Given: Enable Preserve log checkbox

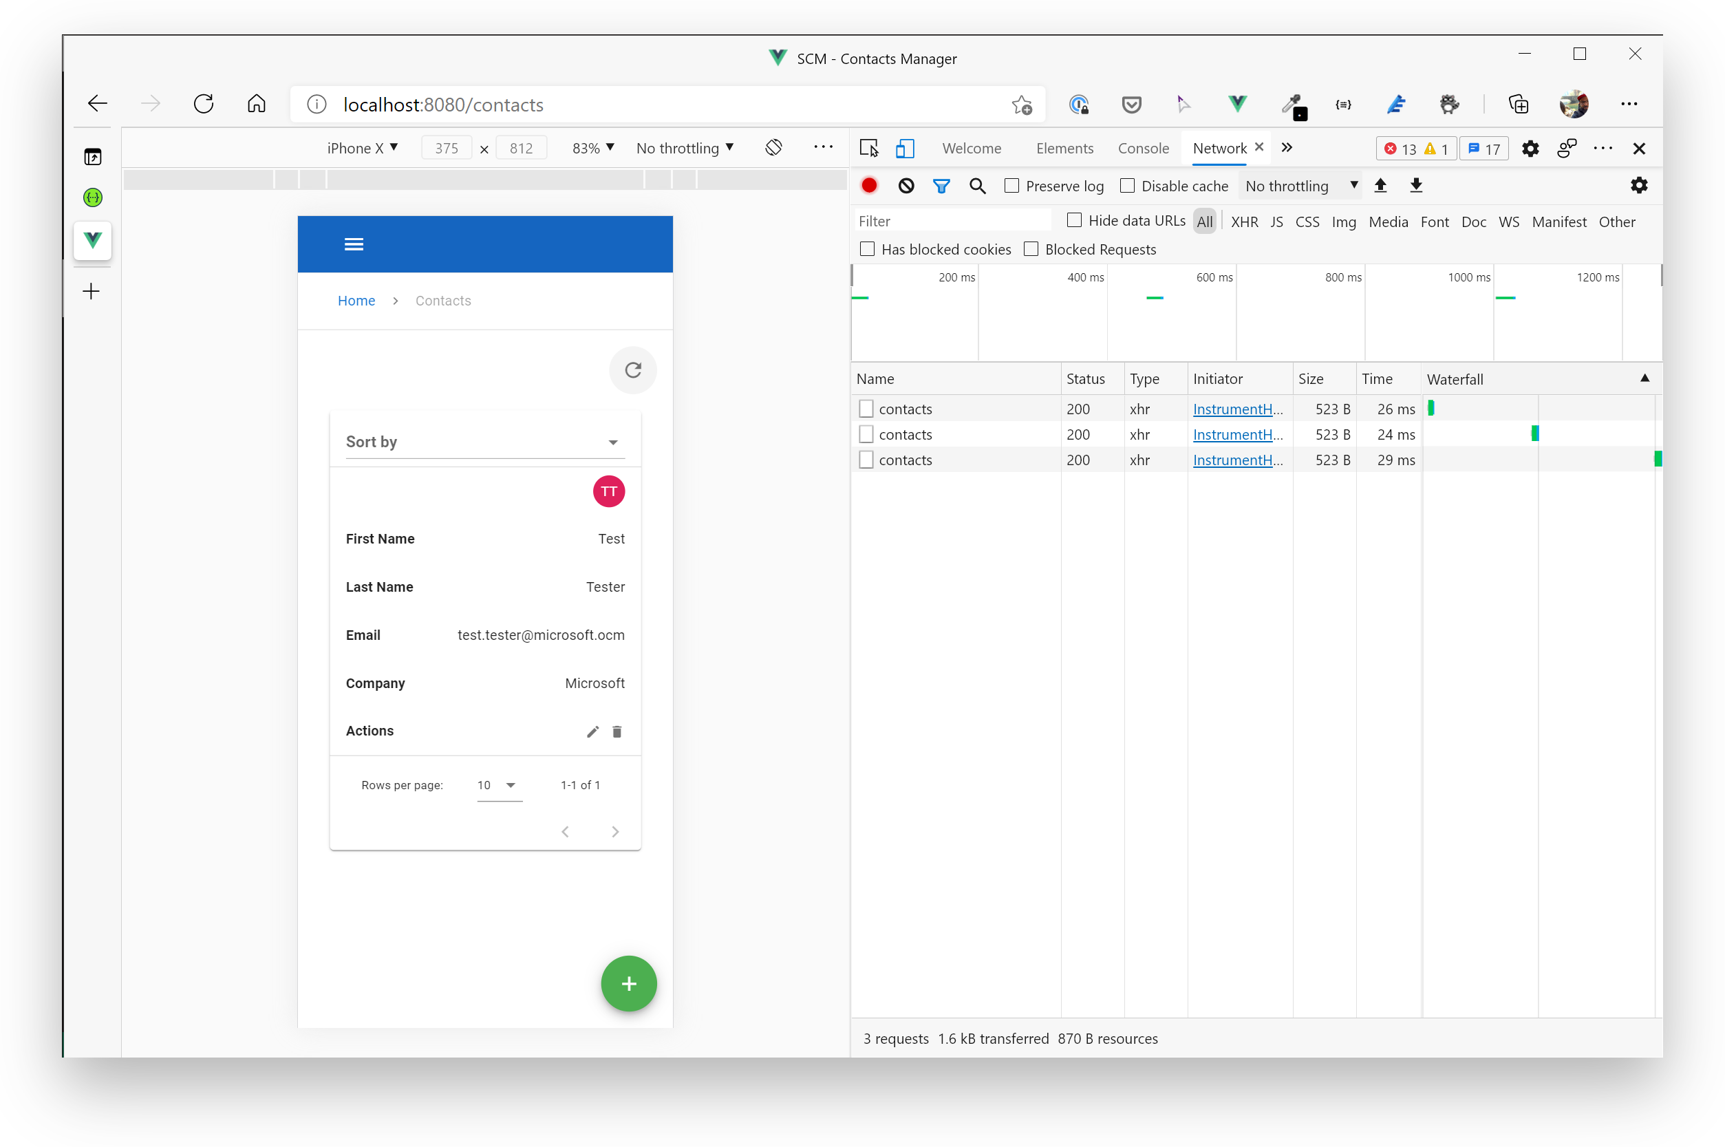Looking at the screenshot, I should point(1011,186).
